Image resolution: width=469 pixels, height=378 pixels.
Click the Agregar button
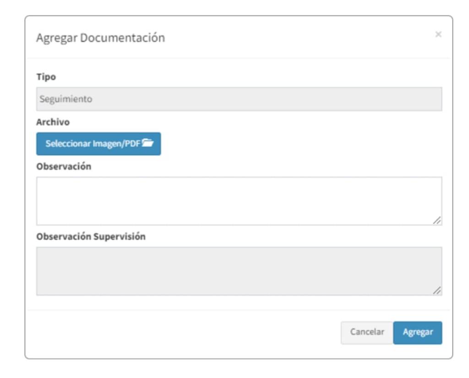417,333
